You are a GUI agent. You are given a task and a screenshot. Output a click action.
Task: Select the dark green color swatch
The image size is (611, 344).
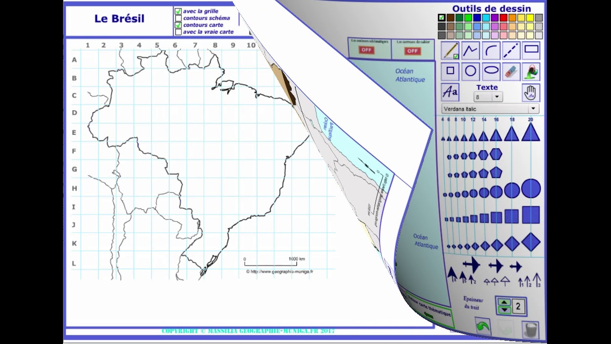[459, 18]
